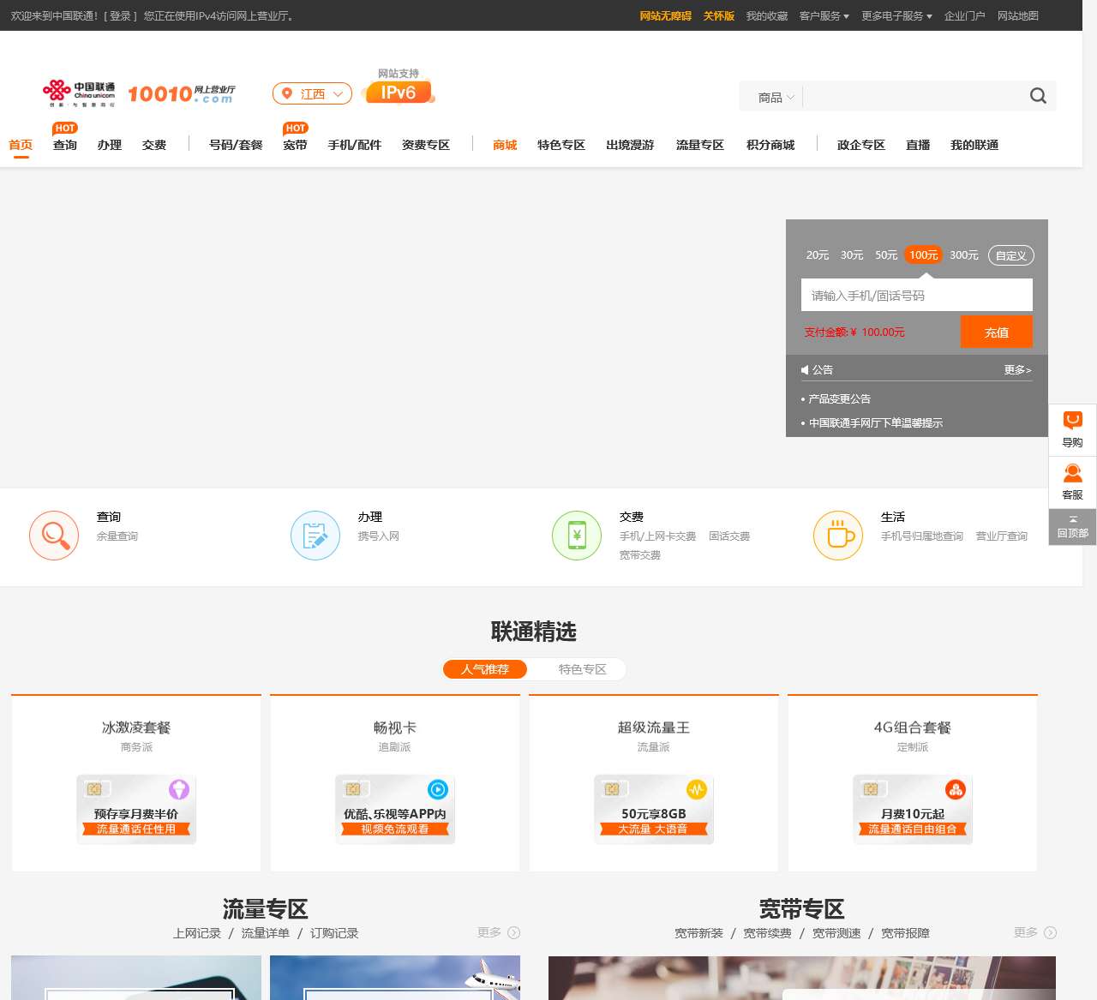Screen dimensions: 1097x1000
Task: Click the 客服 customer service icon
Action: tap(1072, 482)
